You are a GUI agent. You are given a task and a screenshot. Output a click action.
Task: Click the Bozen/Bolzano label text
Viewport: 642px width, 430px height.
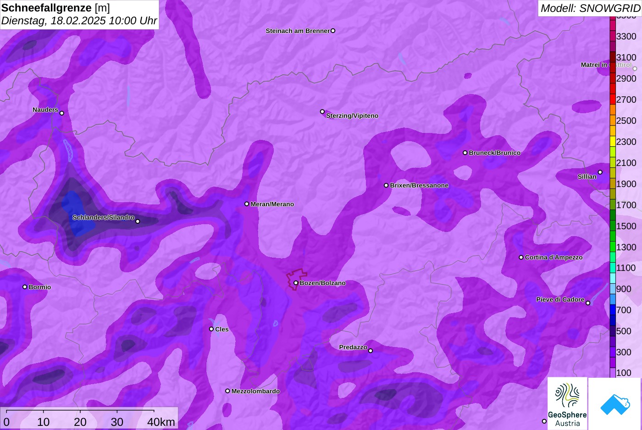pyautogui.click(x=323, y=283)
